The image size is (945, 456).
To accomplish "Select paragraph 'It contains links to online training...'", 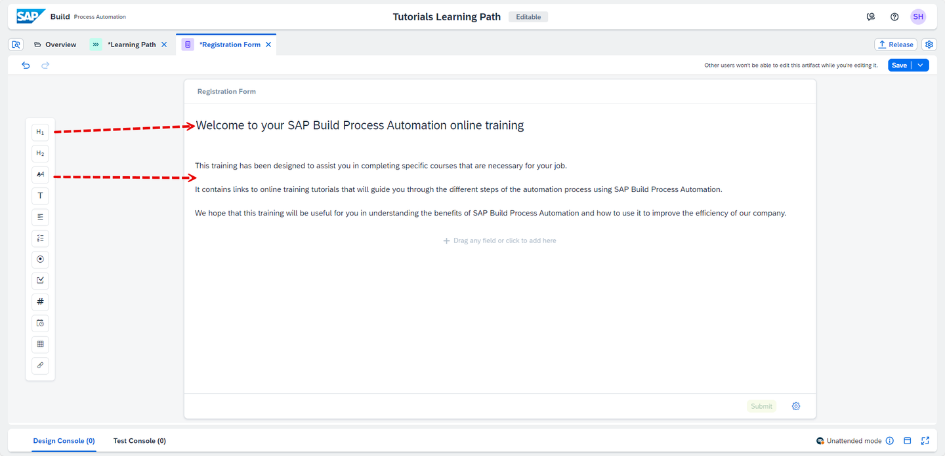I will [x=458, y=189].
